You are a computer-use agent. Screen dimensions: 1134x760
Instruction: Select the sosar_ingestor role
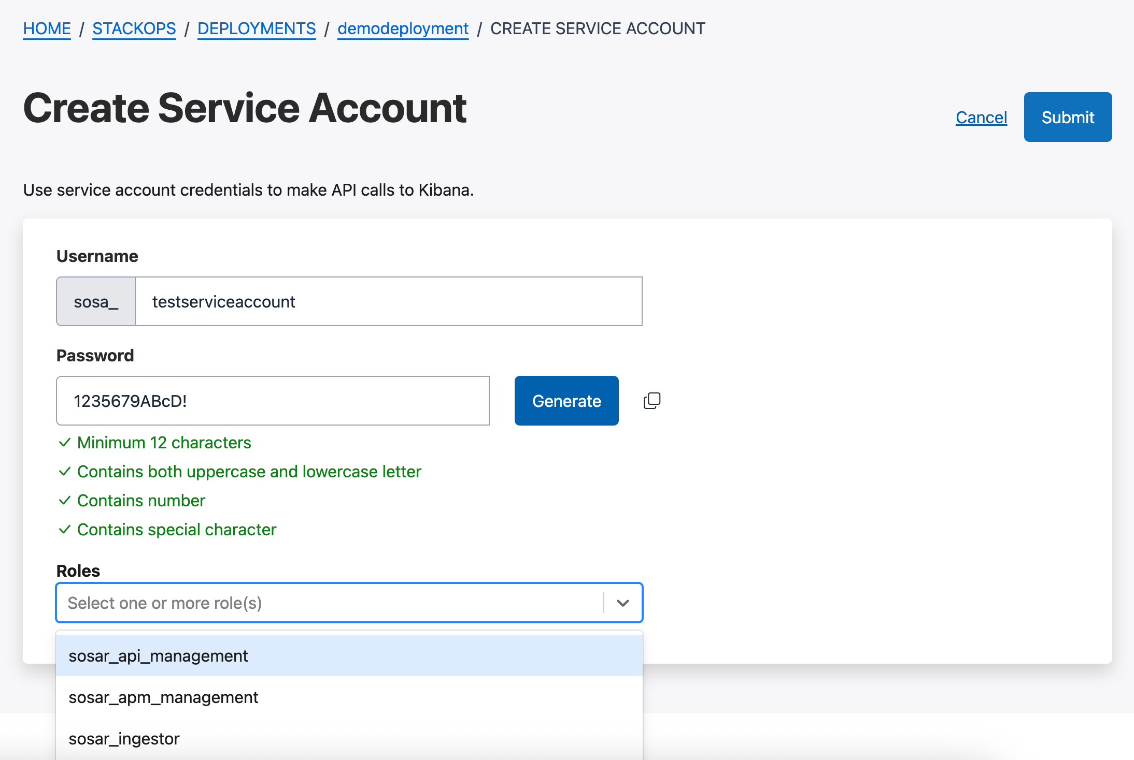coord(124,738)
